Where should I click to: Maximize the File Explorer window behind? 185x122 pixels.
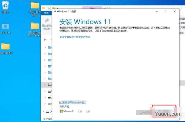click(x=181, y=8)
